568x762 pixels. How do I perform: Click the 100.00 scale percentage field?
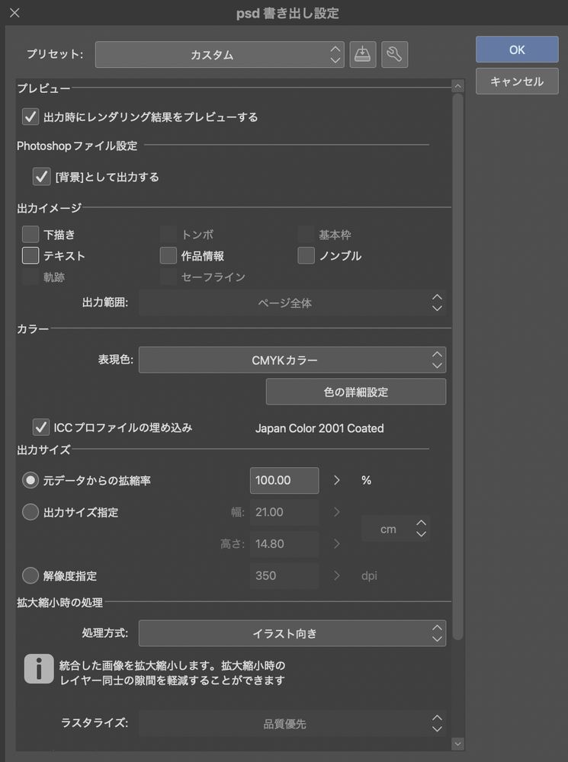(284, 481)
